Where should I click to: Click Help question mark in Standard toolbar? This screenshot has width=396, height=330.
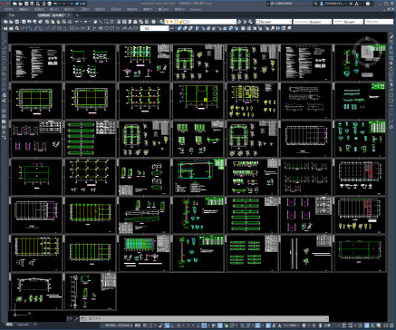click(x=153, y=22)
